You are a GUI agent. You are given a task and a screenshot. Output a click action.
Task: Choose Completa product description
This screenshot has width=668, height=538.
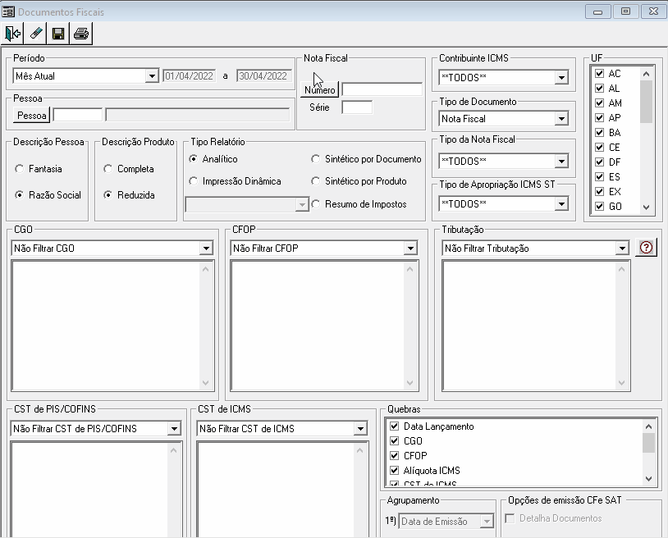tap(108, 169)
